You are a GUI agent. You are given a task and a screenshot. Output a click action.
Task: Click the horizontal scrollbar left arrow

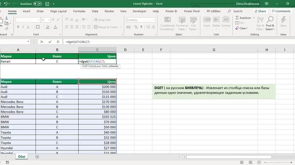tap(184, 157)
